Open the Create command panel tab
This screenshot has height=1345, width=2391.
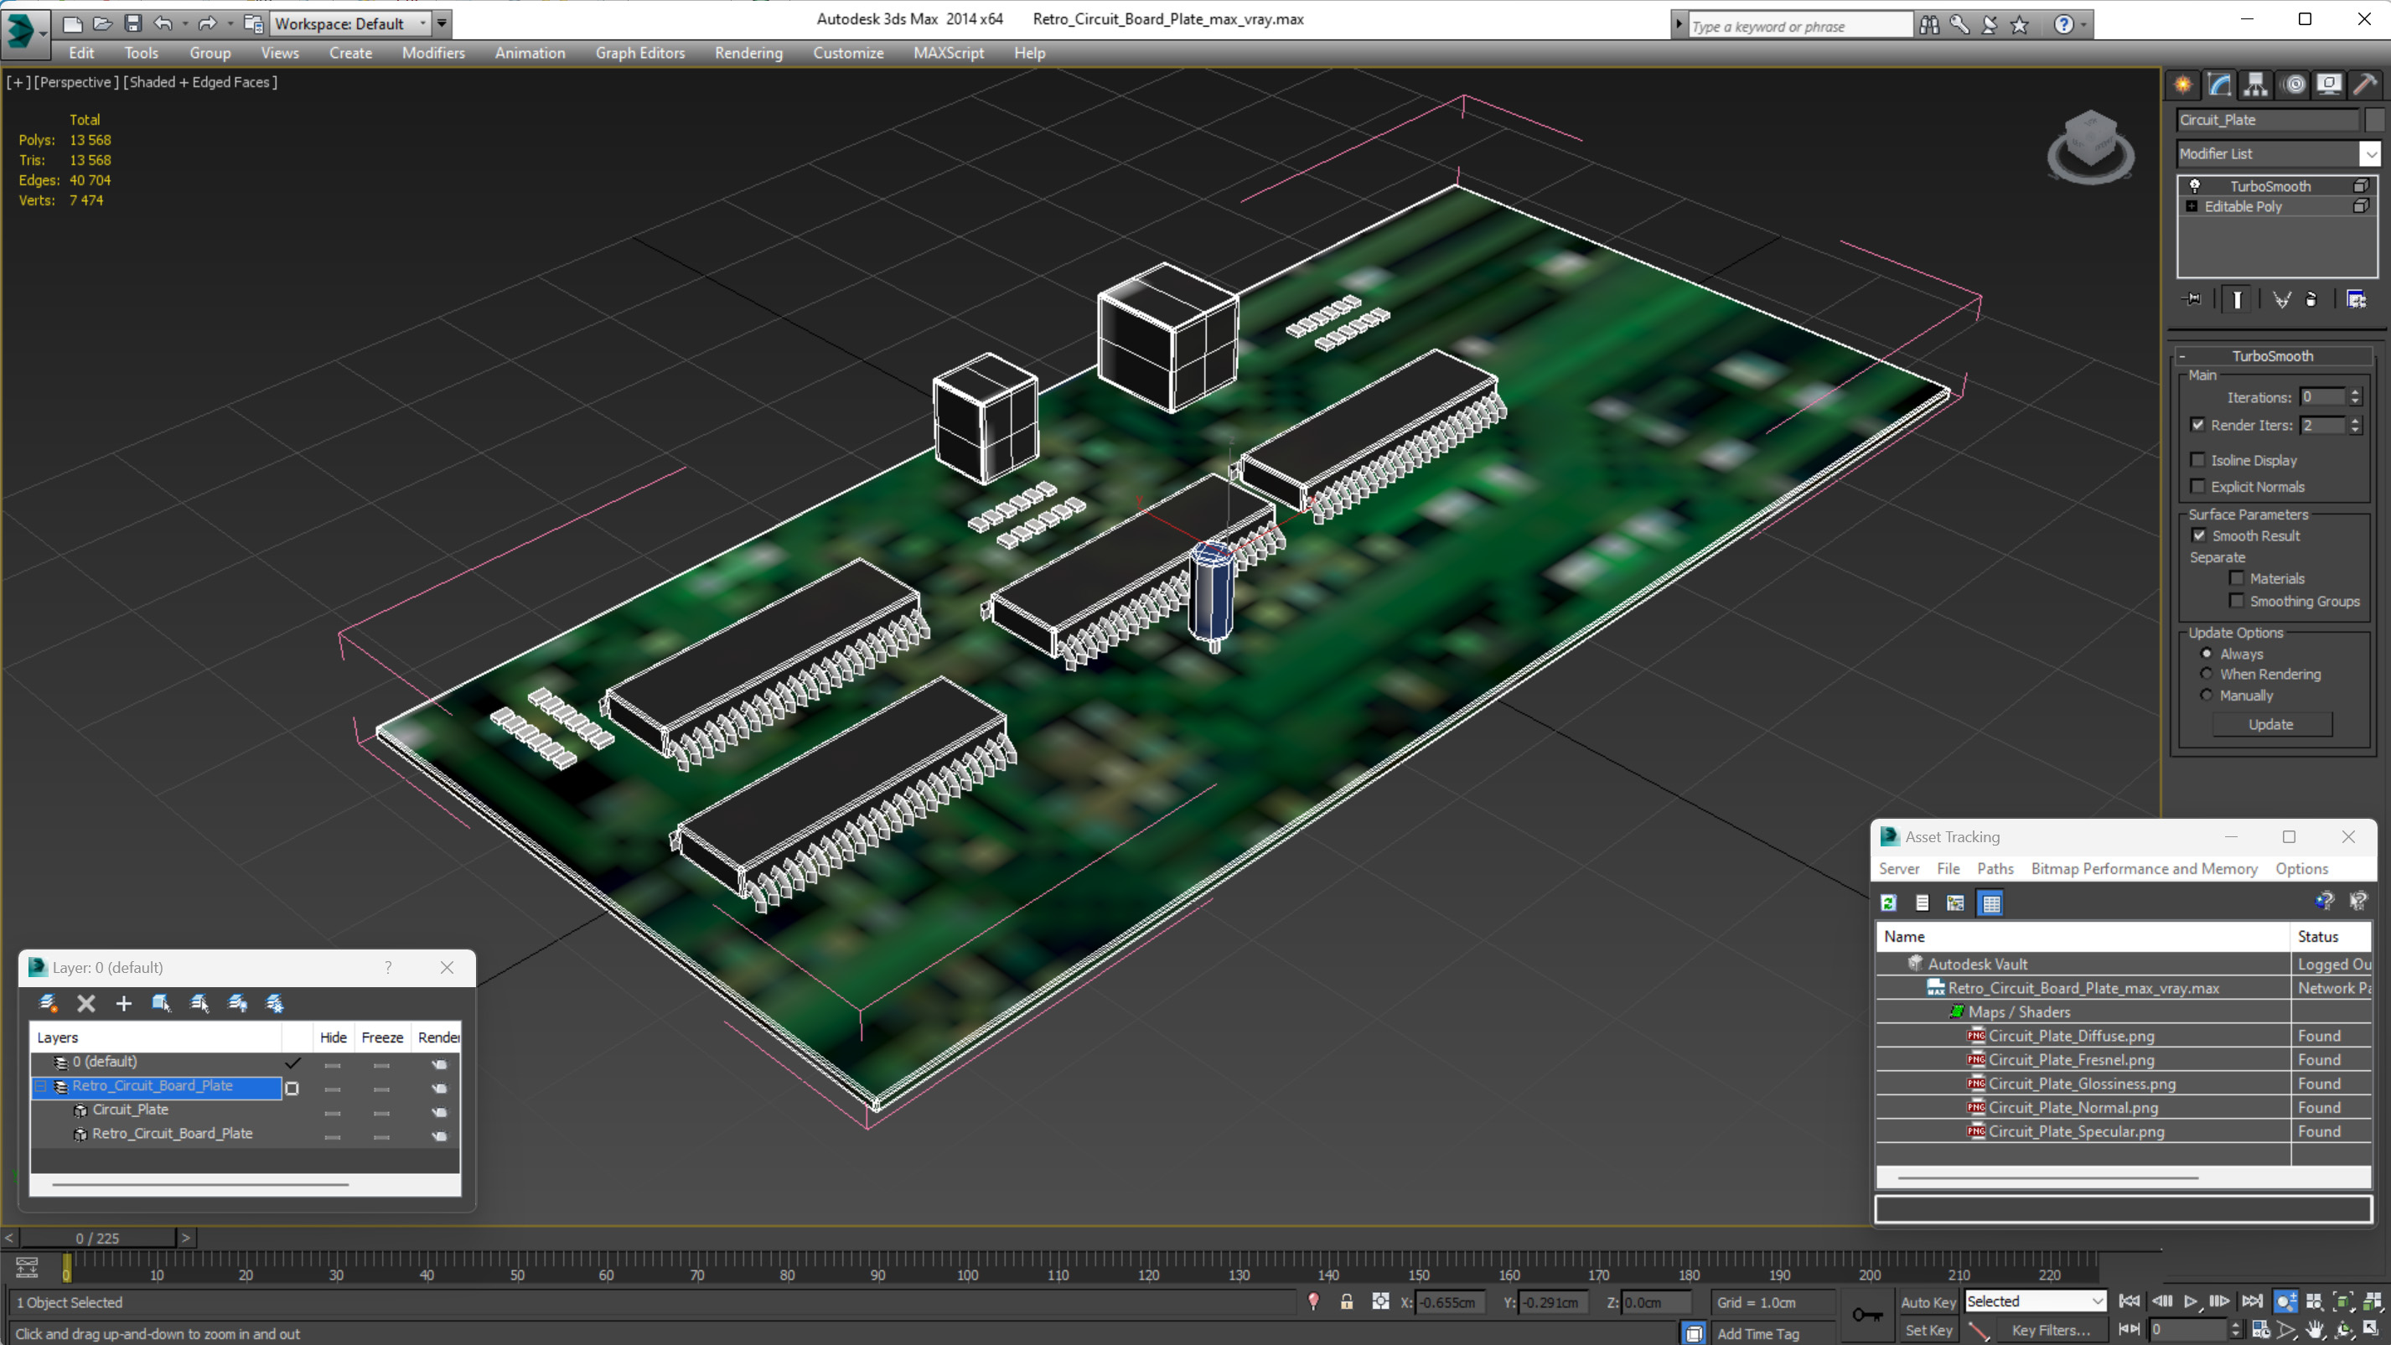coord(2183,85)
